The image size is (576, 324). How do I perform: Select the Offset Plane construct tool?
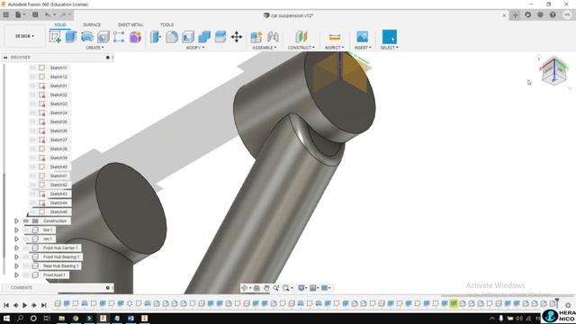301,37
